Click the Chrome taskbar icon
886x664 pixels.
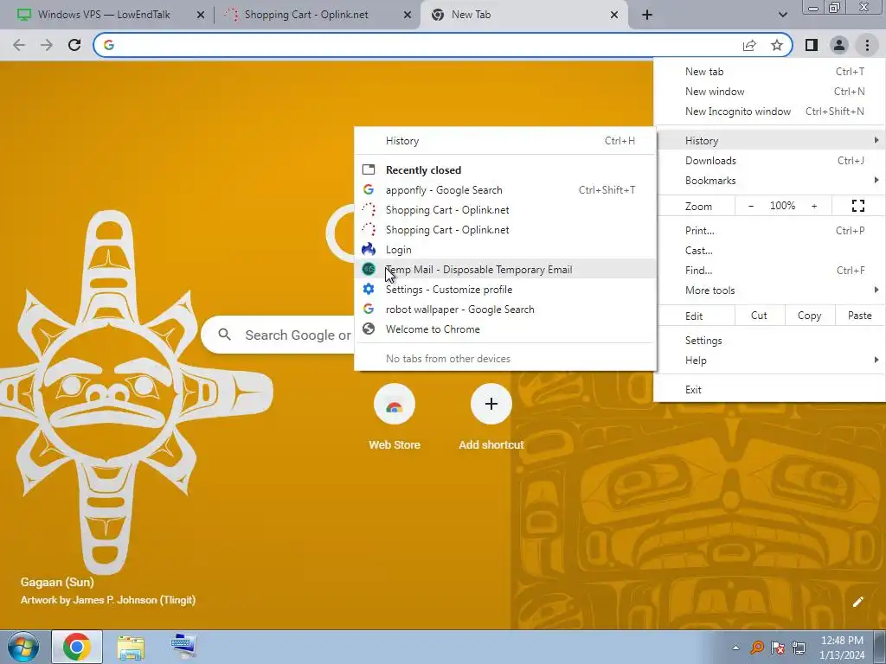[x=77, y=647]
